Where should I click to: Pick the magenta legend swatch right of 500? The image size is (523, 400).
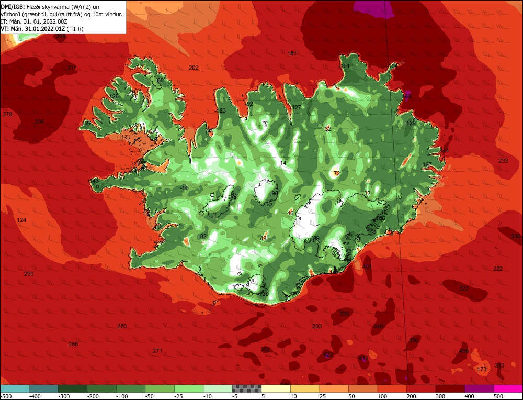(508, 389)
